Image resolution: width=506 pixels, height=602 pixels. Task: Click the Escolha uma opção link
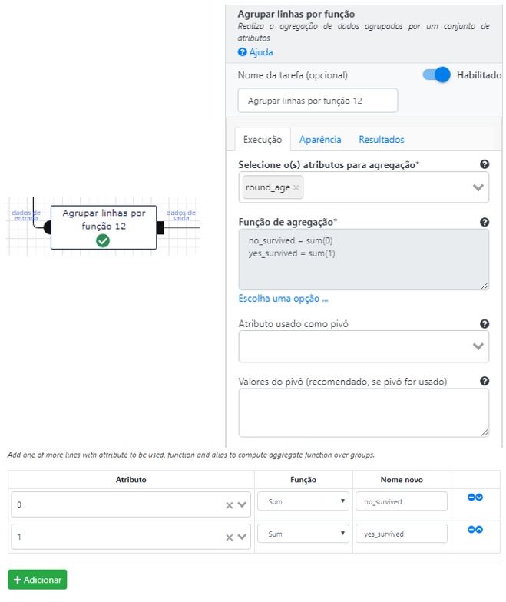point(283,299)
